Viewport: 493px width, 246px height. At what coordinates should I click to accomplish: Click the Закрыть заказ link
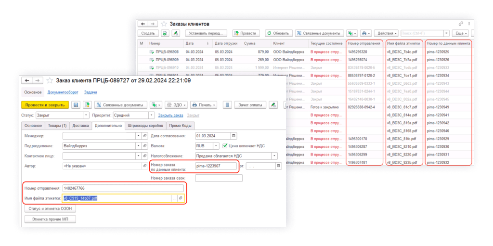pyautogui.click(x=170, y=115)
